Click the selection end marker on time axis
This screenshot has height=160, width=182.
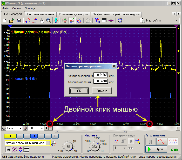pos(150,123)
